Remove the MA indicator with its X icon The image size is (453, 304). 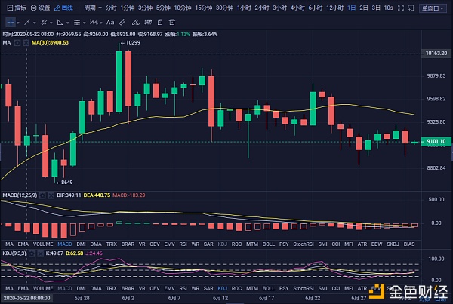pyautogui.click(x=26, y=43)
